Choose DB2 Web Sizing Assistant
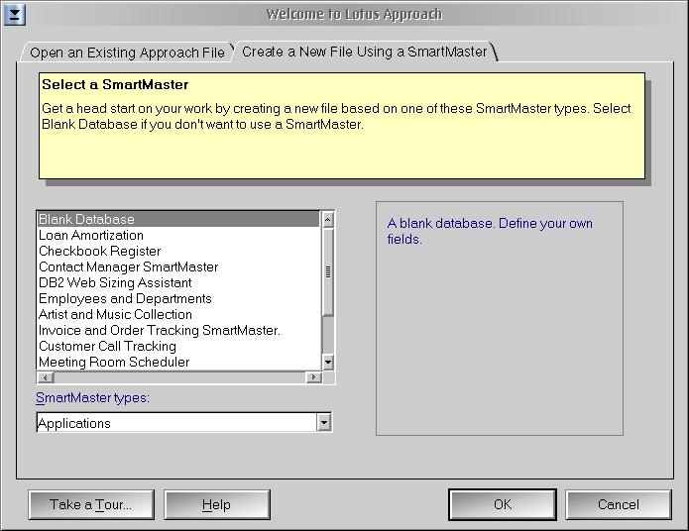689x531 pixels. [178, 282]
